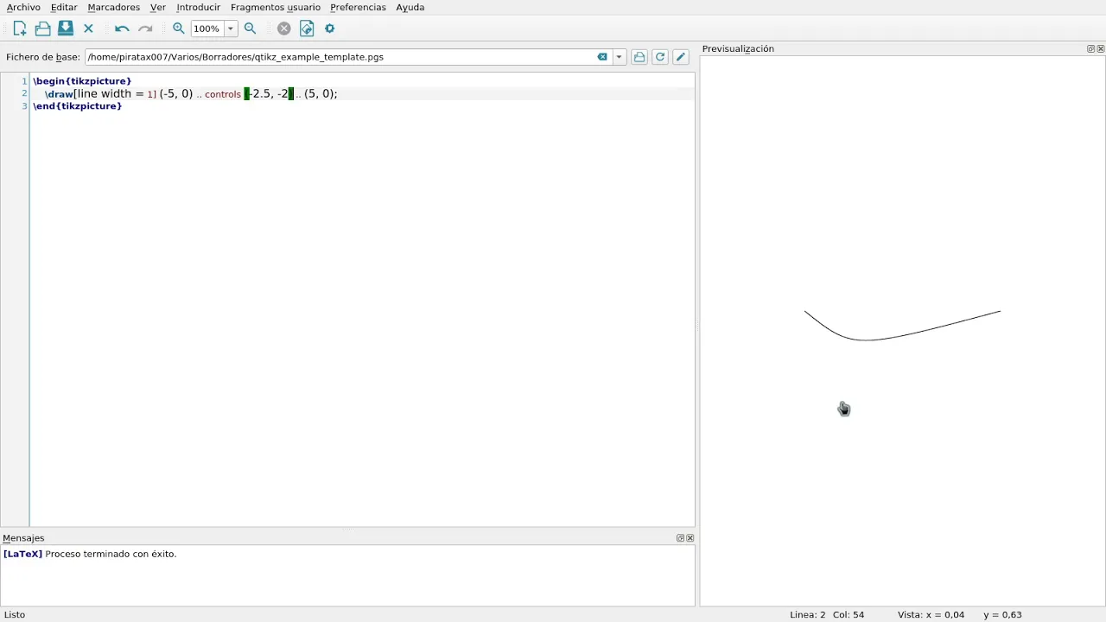Float the Previsualización panel
The image size is (1106, 622).
1090,49
